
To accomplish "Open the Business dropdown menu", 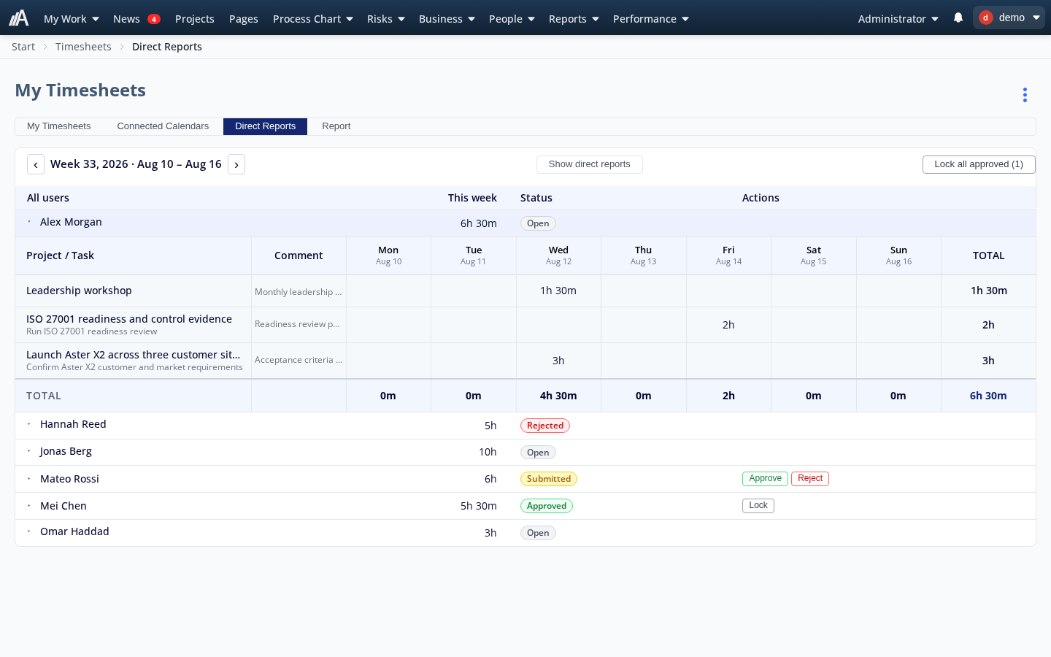I will (447, 18).
